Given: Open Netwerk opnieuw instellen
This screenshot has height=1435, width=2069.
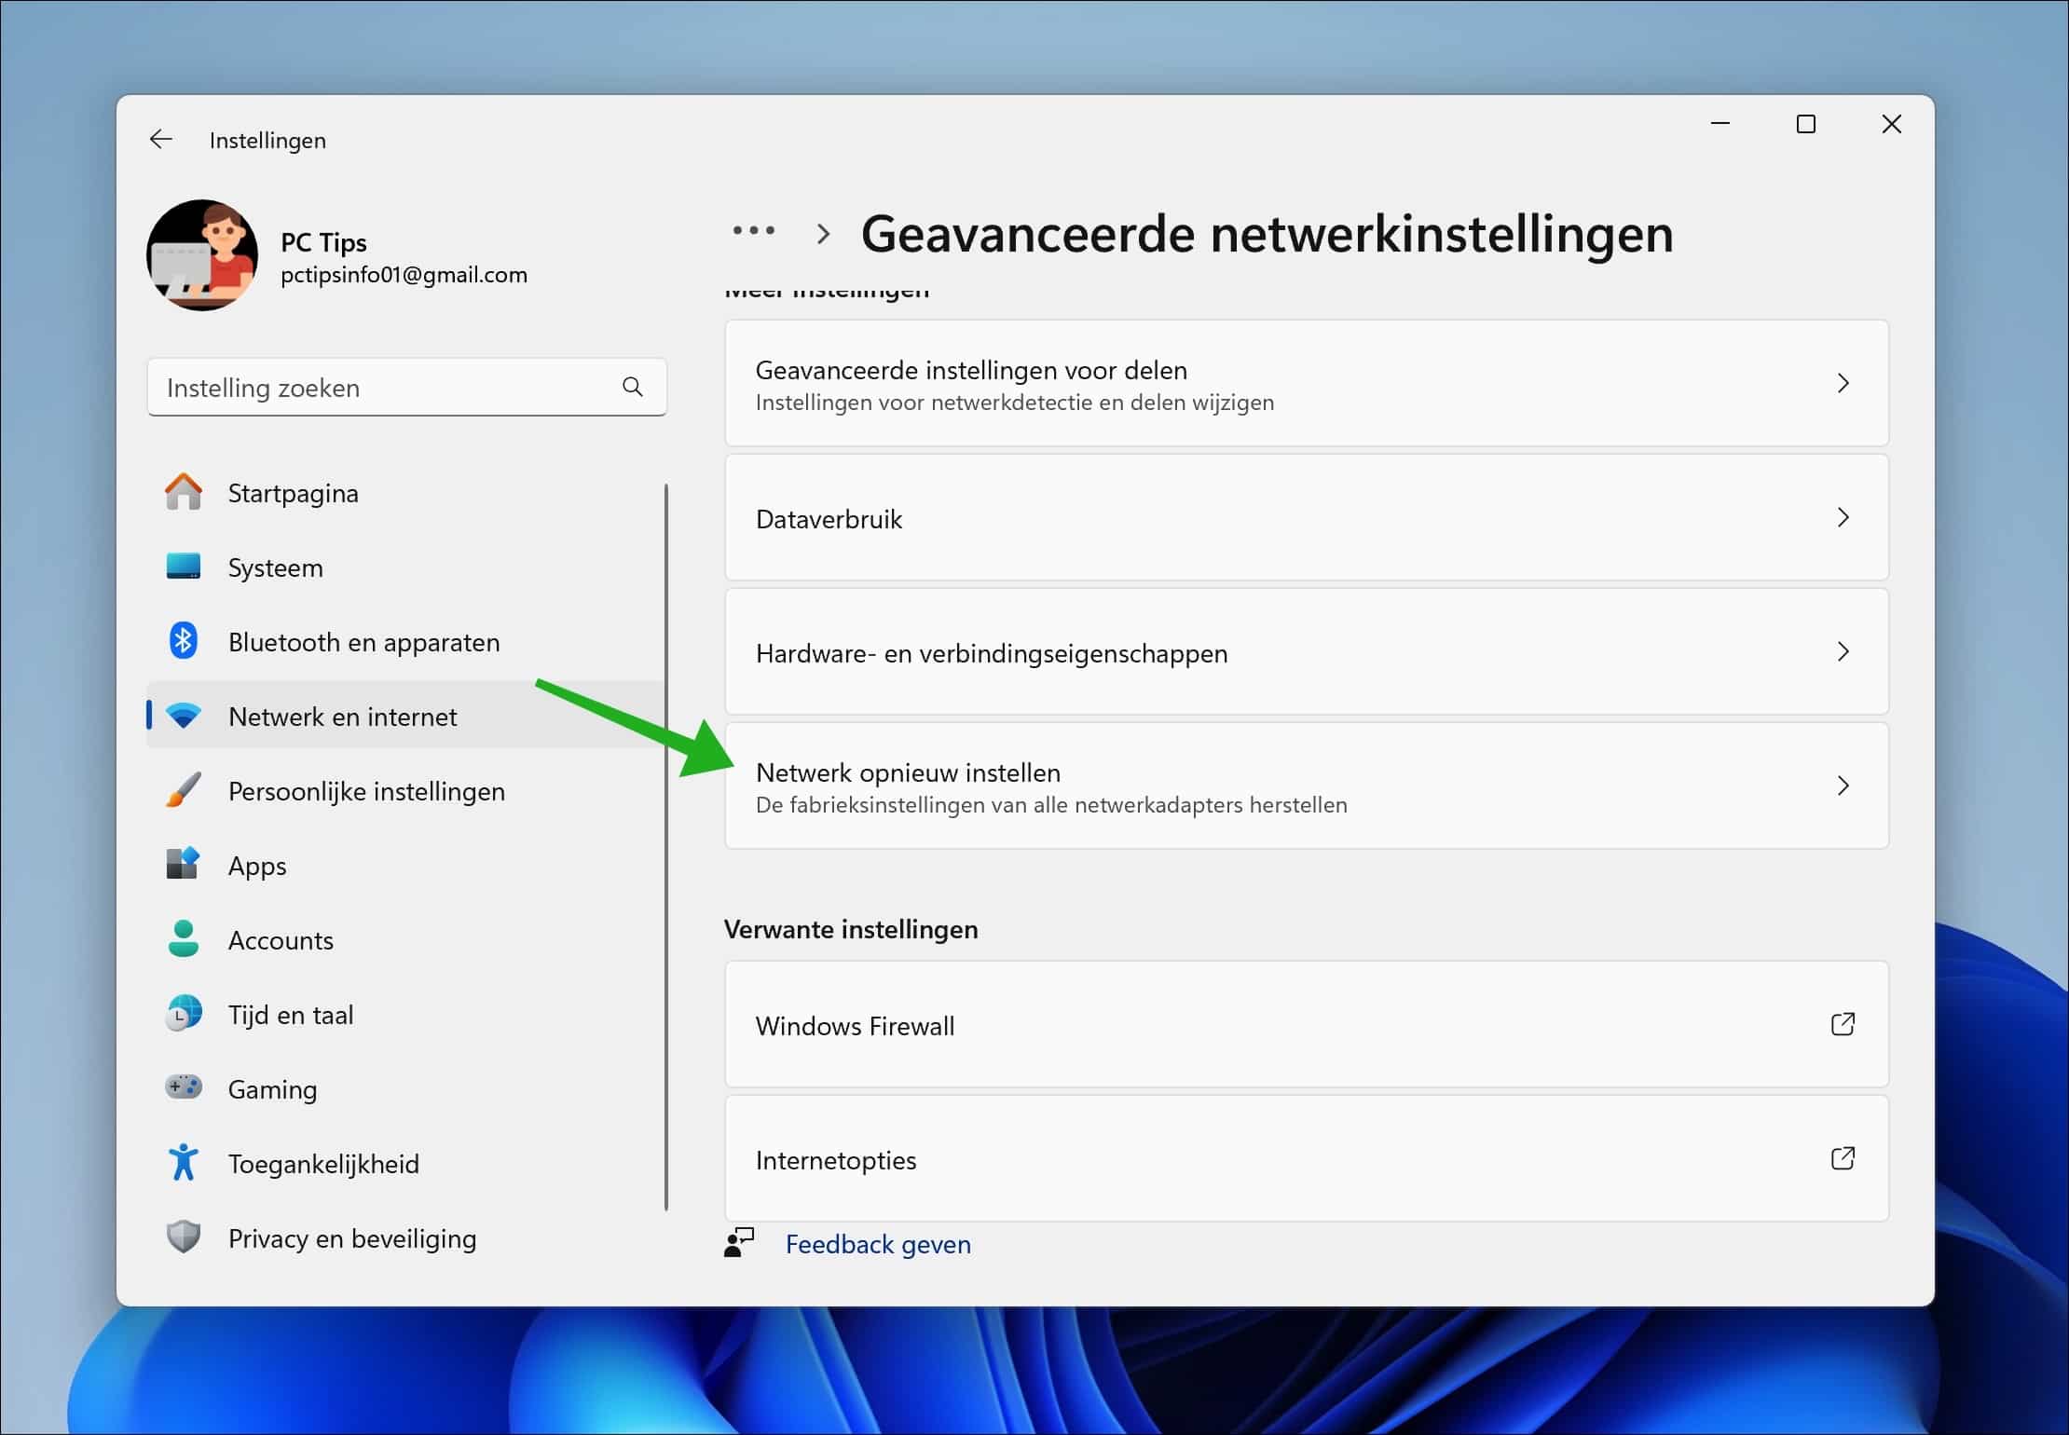Looking at the screenshot, I should 1305,786.
